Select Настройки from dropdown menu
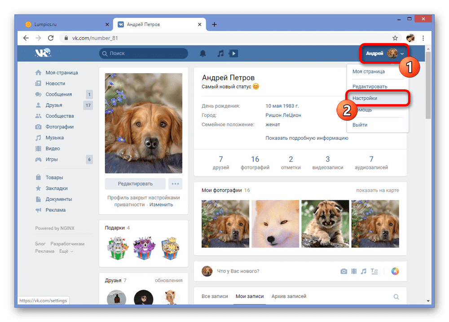The image size is (449, 322). pyautogui.click(x=365, y=98)
